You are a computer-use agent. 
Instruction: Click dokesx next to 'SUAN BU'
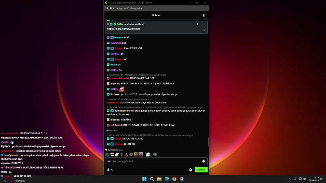[x=118, y=144]
